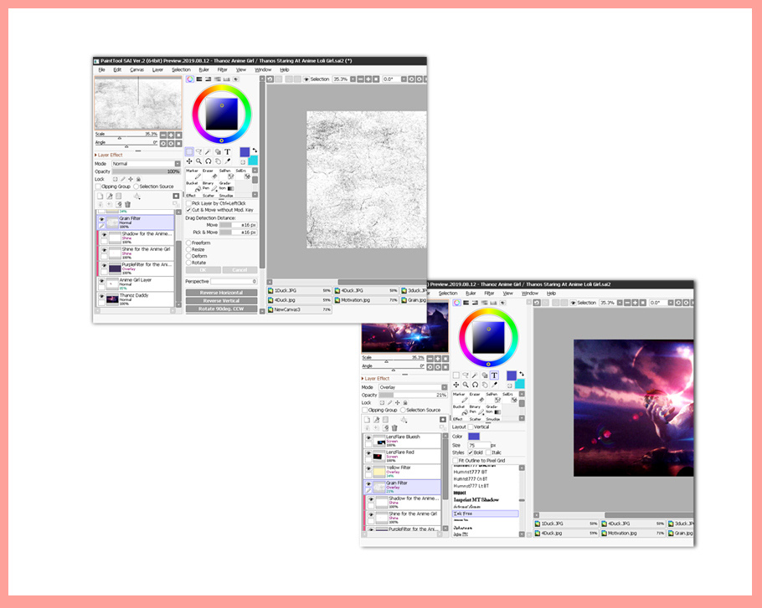Click the text Size input field in lower window

coord(478,445)
